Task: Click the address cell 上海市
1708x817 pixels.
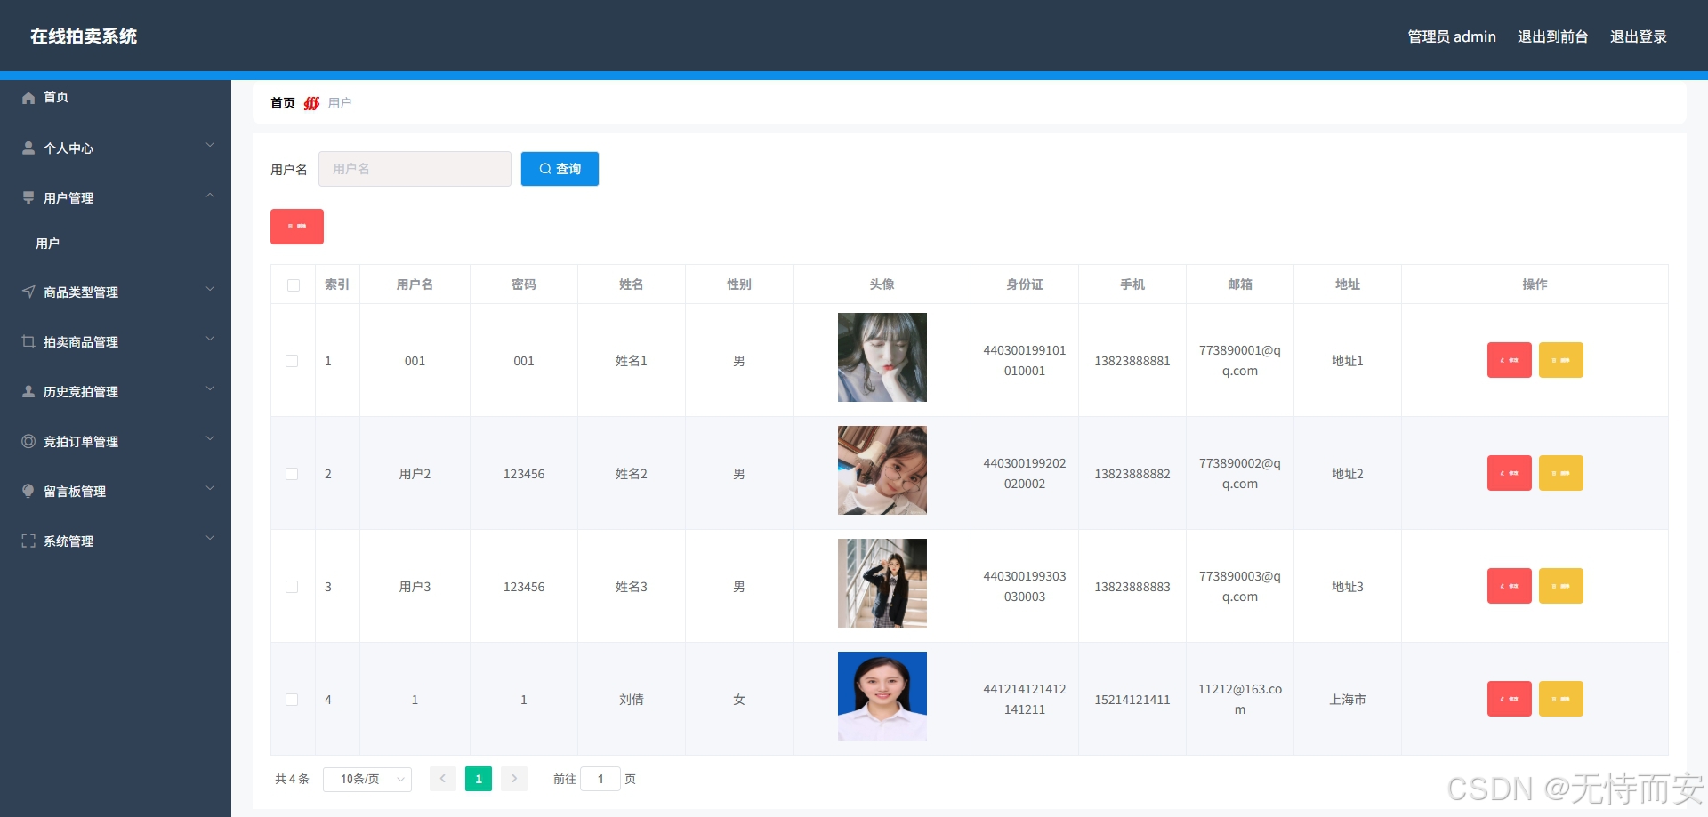Action: click(1348, 700)
